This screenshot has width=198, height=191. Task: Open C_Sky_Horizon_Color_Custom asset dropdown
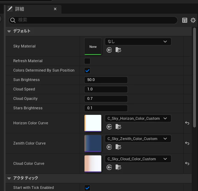[x=138, y=118]
